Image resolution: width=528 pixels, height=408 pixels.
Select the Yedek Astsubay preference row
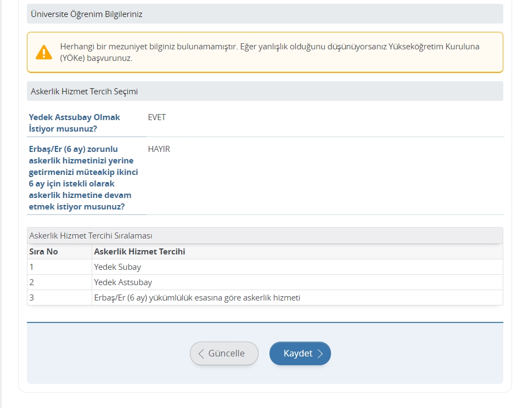(265, 282)
